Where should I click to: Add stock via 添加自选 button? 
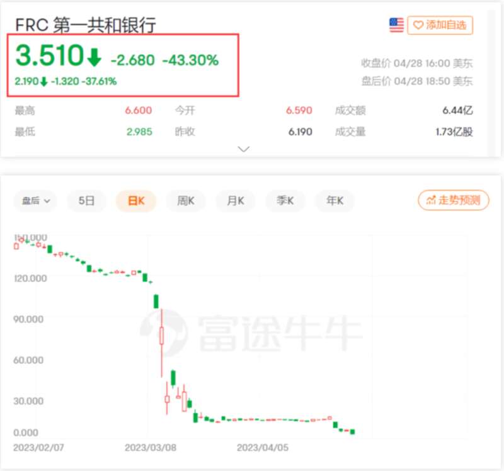pos(440,25)
